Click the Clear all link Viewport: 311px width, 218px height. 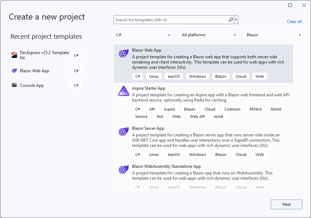point(294,22)
